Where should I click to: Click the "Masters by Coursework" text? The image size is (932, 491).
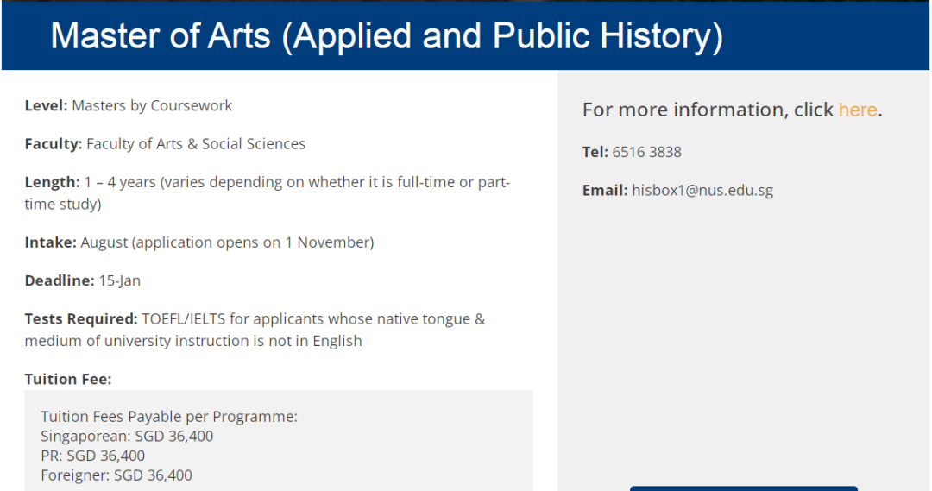point(152,105)
